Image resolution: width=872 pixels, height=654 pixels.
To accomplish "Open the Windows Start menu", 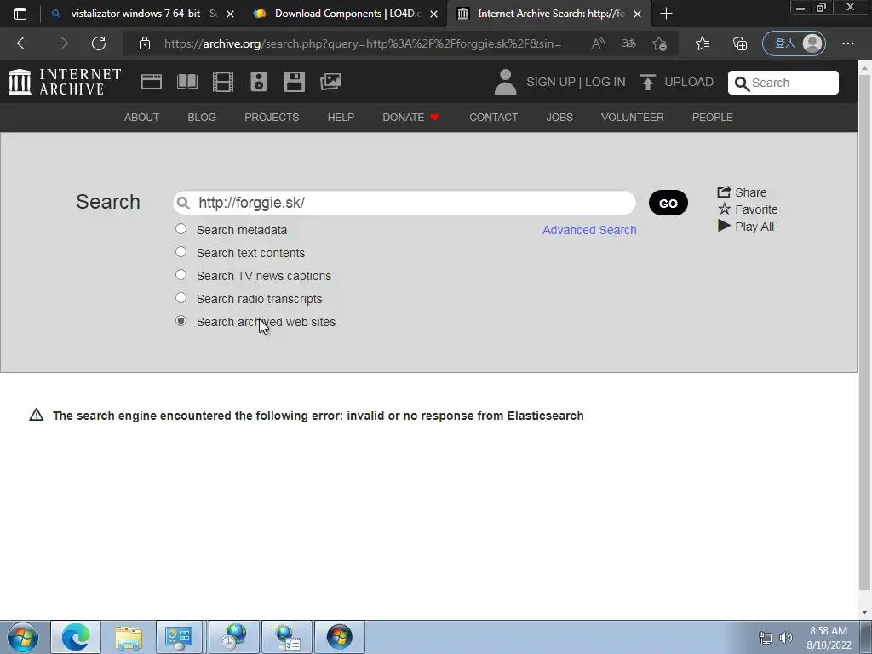I will pos(23,637).
